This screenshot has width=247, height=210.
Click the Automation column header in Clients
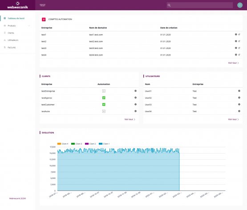click(104, 84)
